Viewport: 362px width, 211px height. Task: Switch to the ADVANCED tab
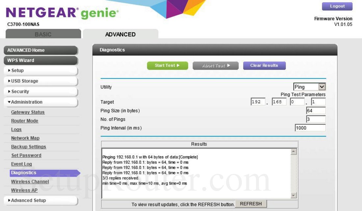120,34
